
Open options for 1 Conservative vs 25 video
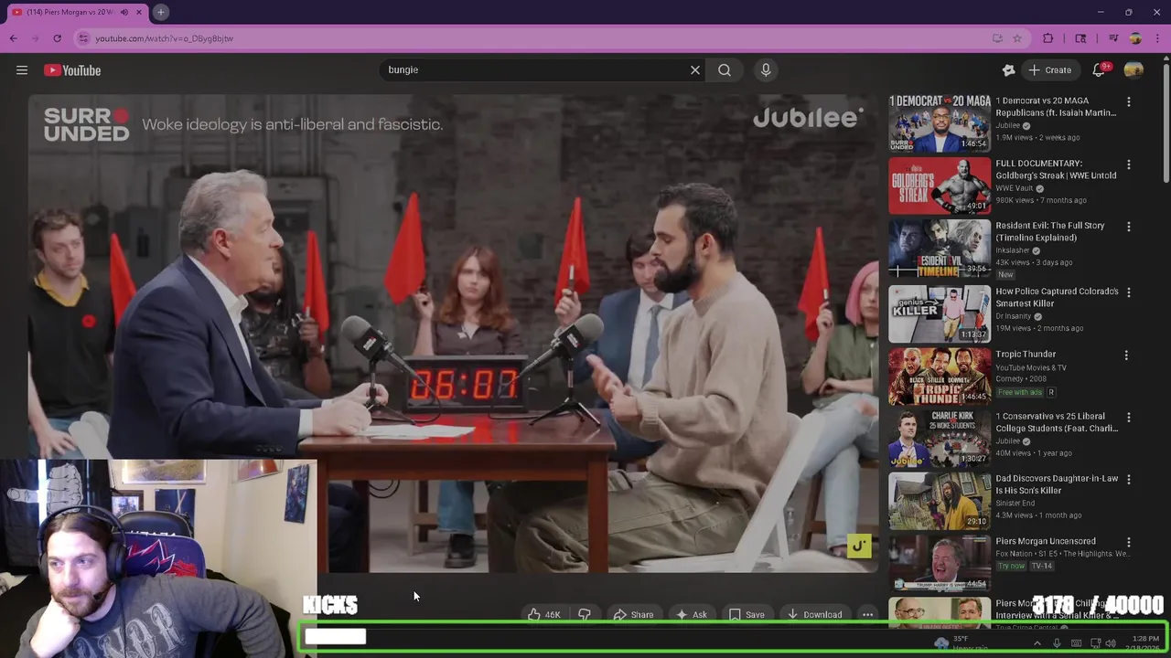[x=1128, y=418]
